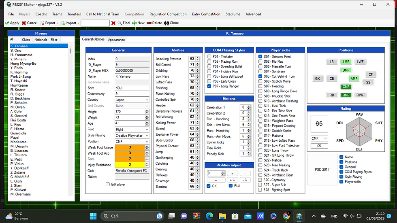Open the Rating position CMF dropdown

click(x=319, y=138)
